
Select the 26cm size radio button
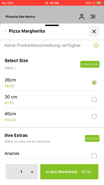click(x=94, y=83)
